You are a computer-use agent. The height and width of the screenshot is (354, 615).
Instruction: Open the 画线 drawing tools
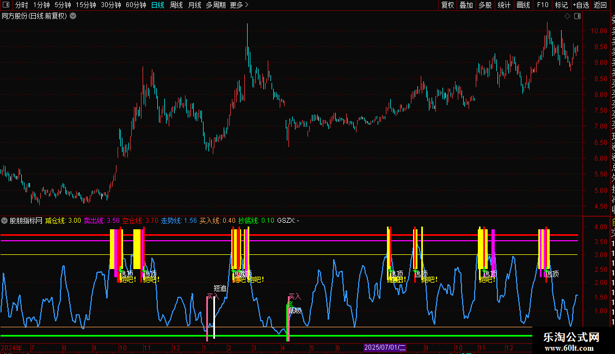[523, 5]
